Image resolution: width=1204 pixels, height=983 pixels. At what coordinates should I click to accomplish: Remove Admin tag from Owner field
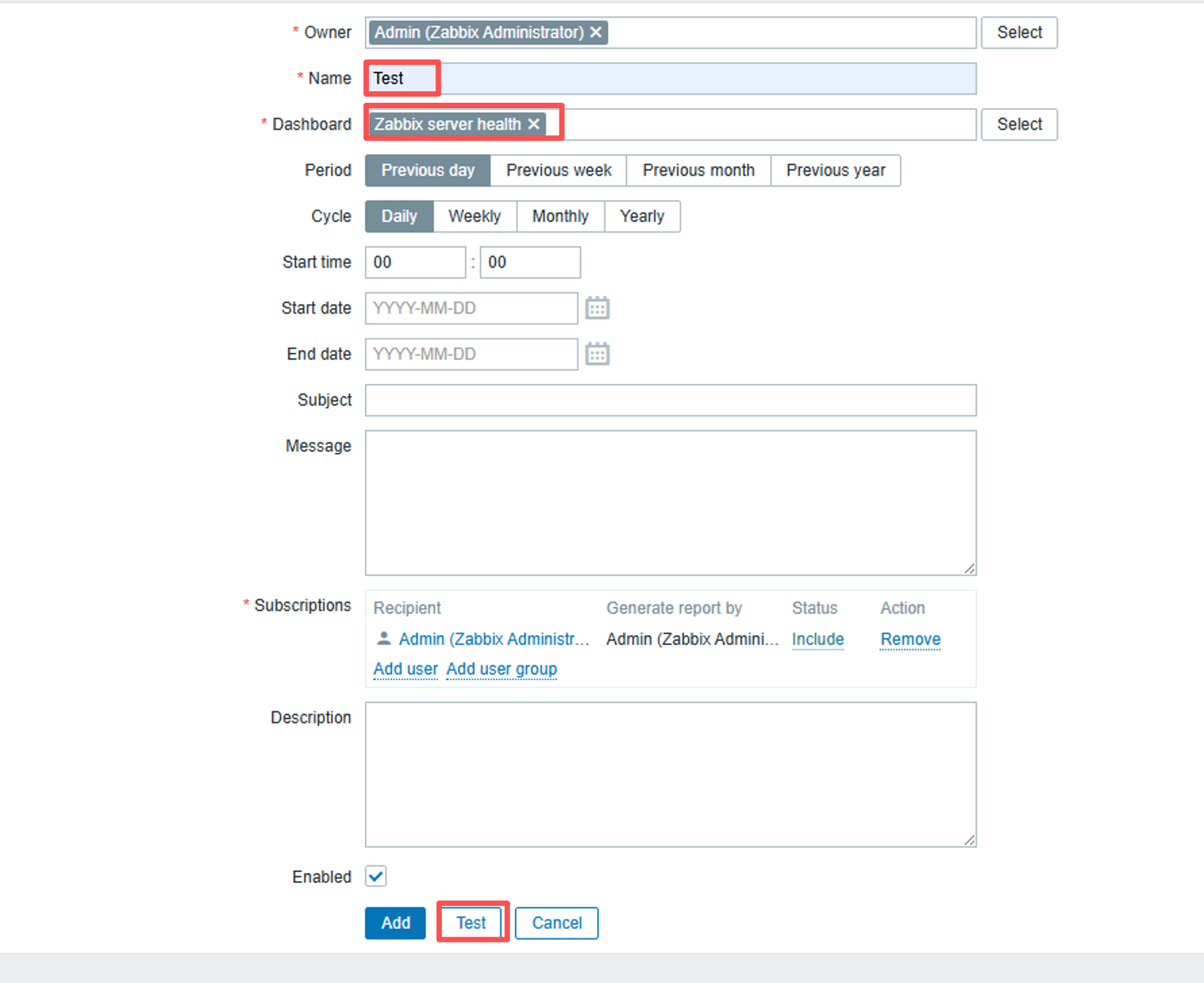(x=596, y=32)
